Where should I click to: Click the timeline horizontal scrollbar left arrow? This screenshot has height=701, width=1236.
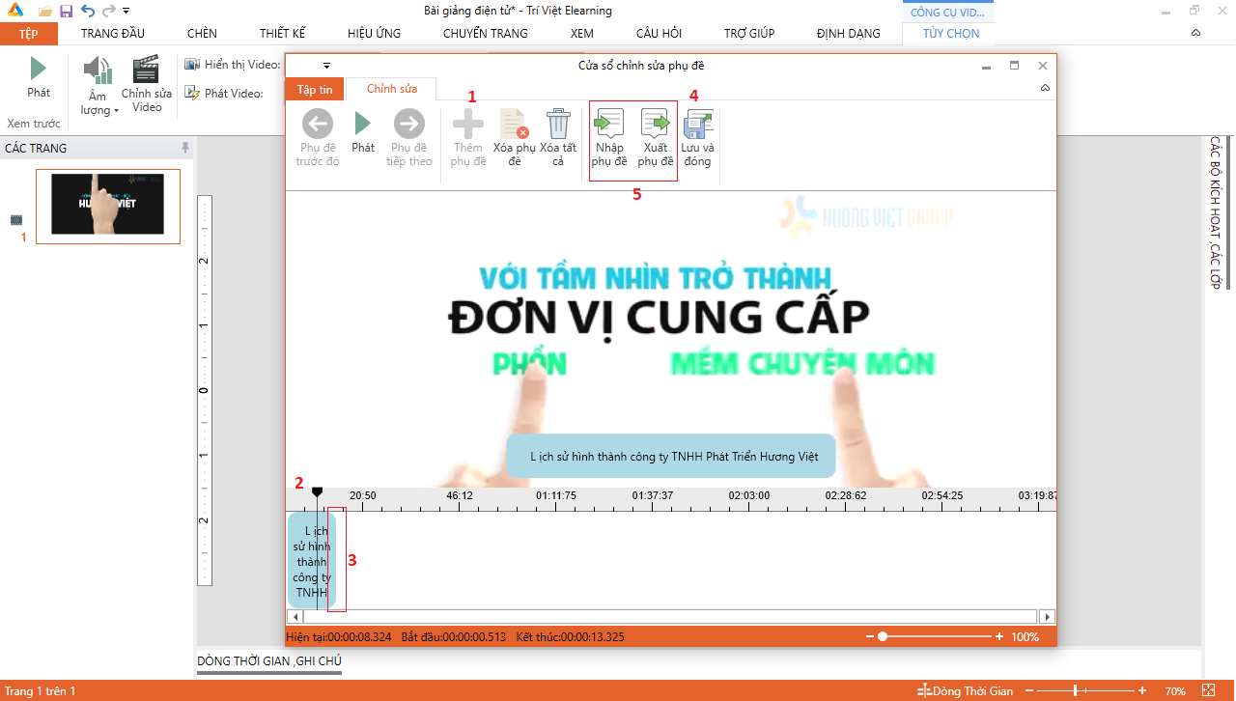point(297,616)
